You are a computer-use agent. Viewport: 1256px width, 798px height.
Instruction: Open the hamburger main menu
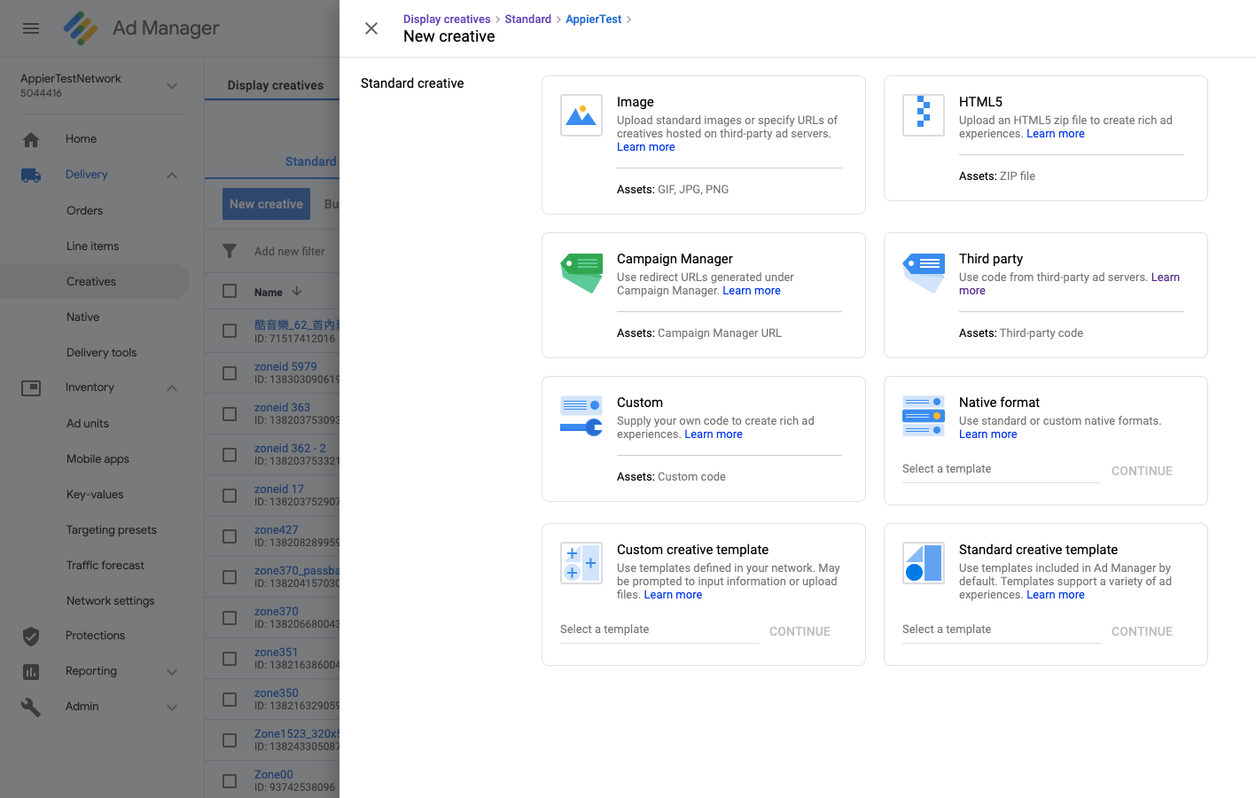pos(31,28)
